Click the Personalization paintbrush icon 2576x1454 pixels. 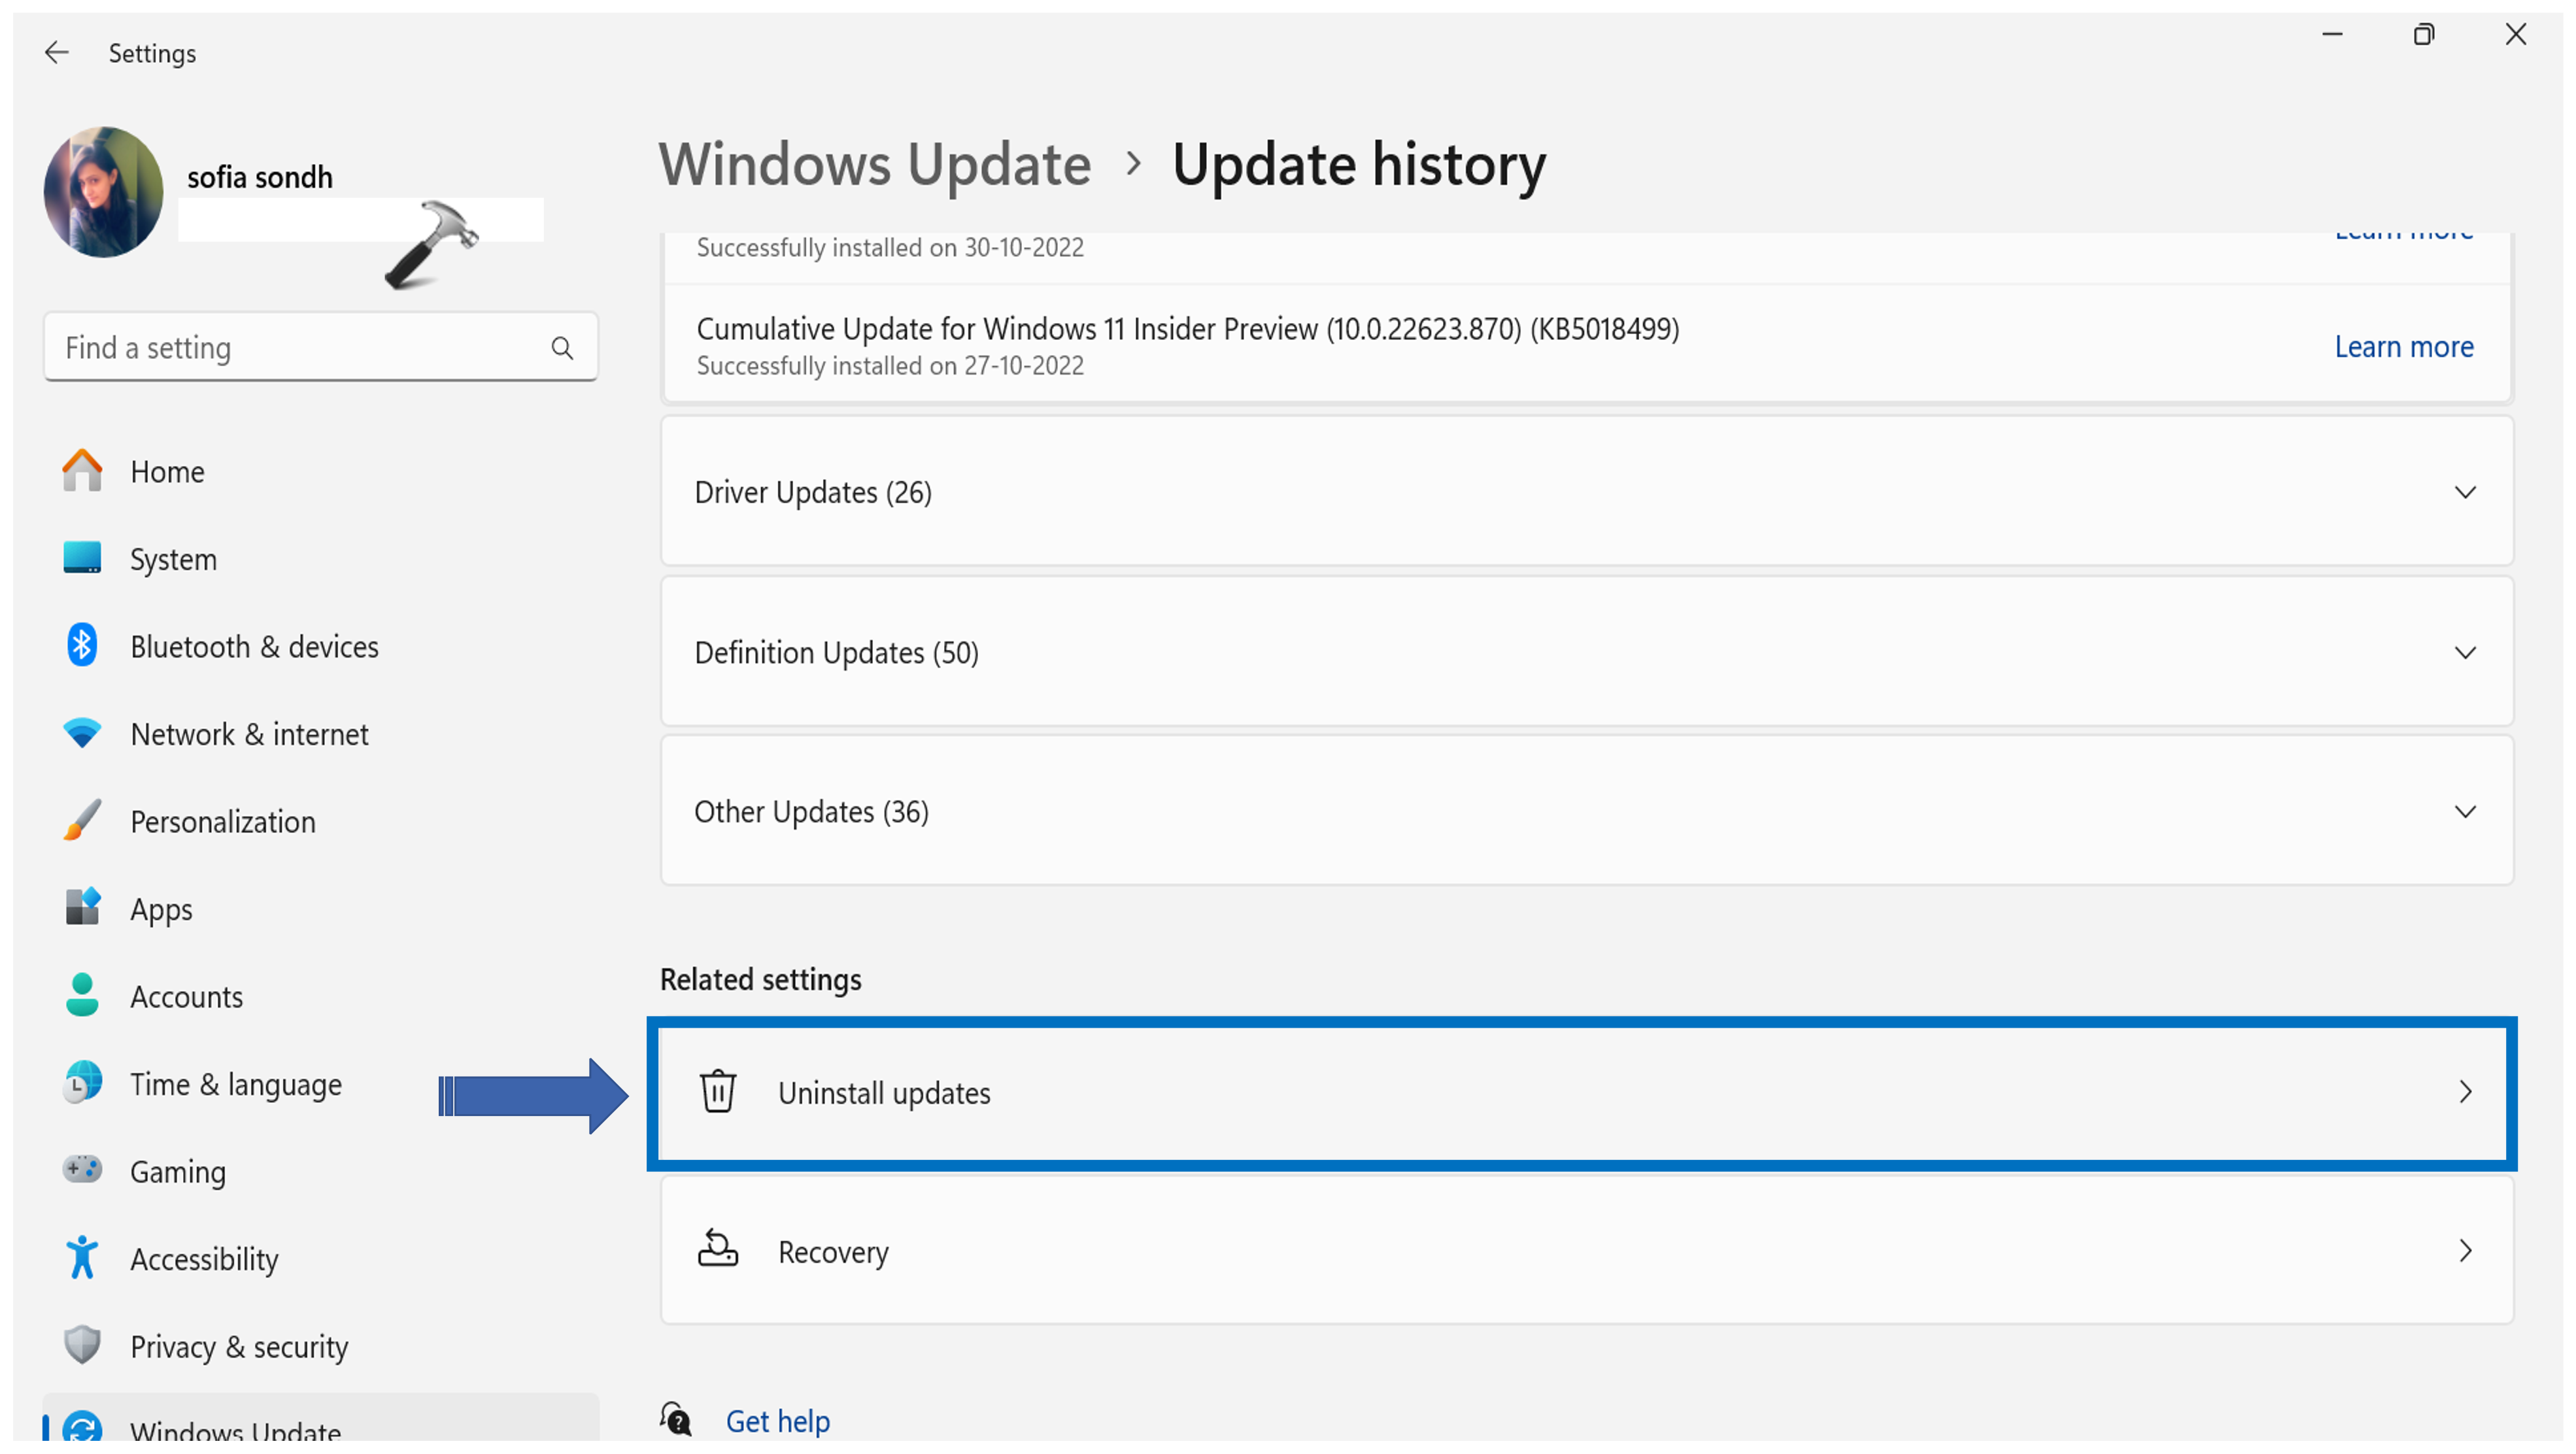click(x=82, y=821)
